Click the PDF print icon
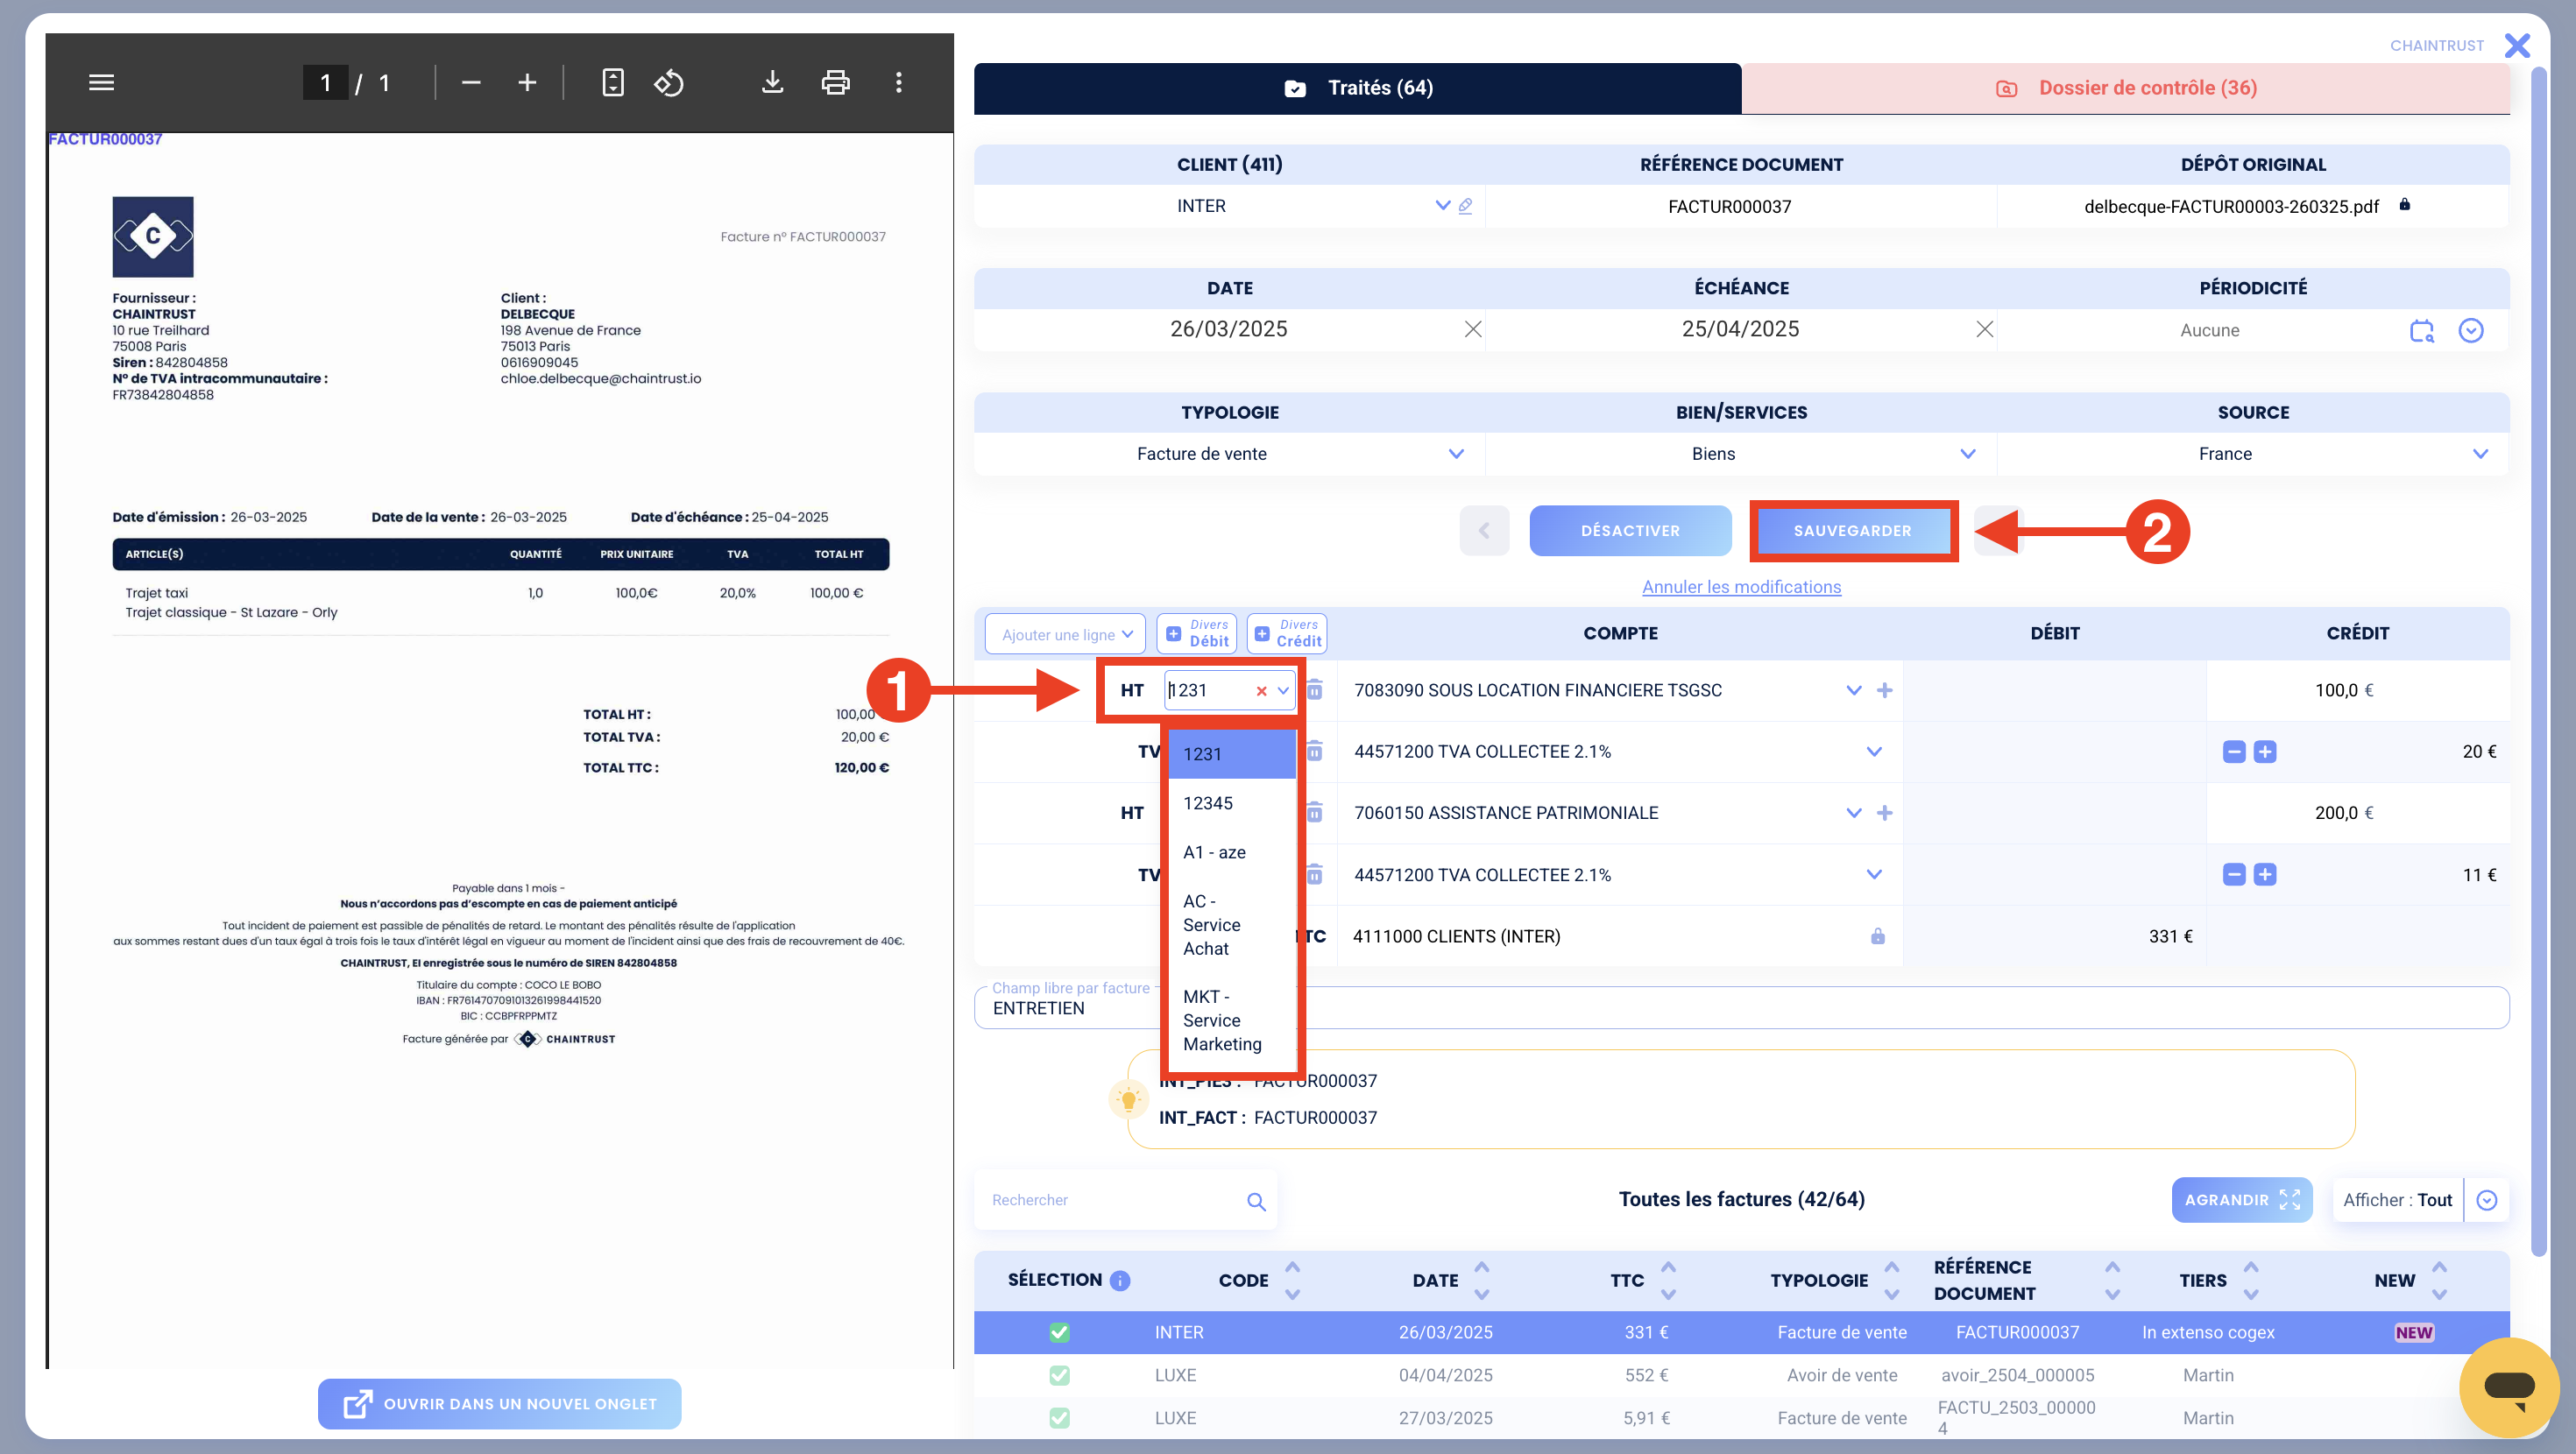 [x=835, y=82]
